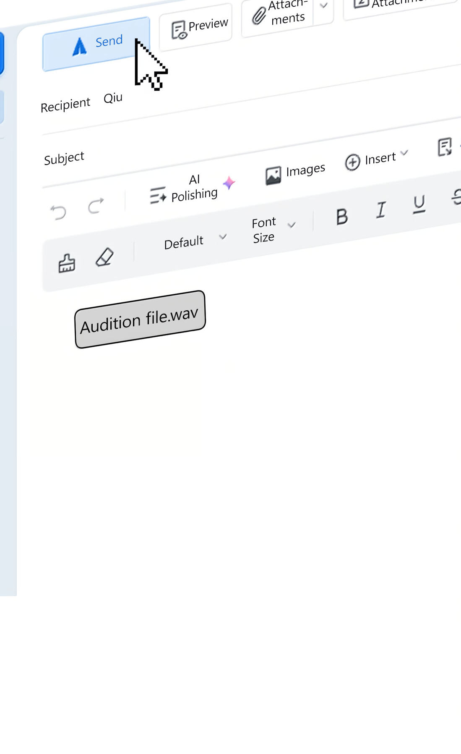Image resolution: width=461 pixels, height=754 pixels.
Task: Redo the last edit
Action: click(x=96, y=206)
